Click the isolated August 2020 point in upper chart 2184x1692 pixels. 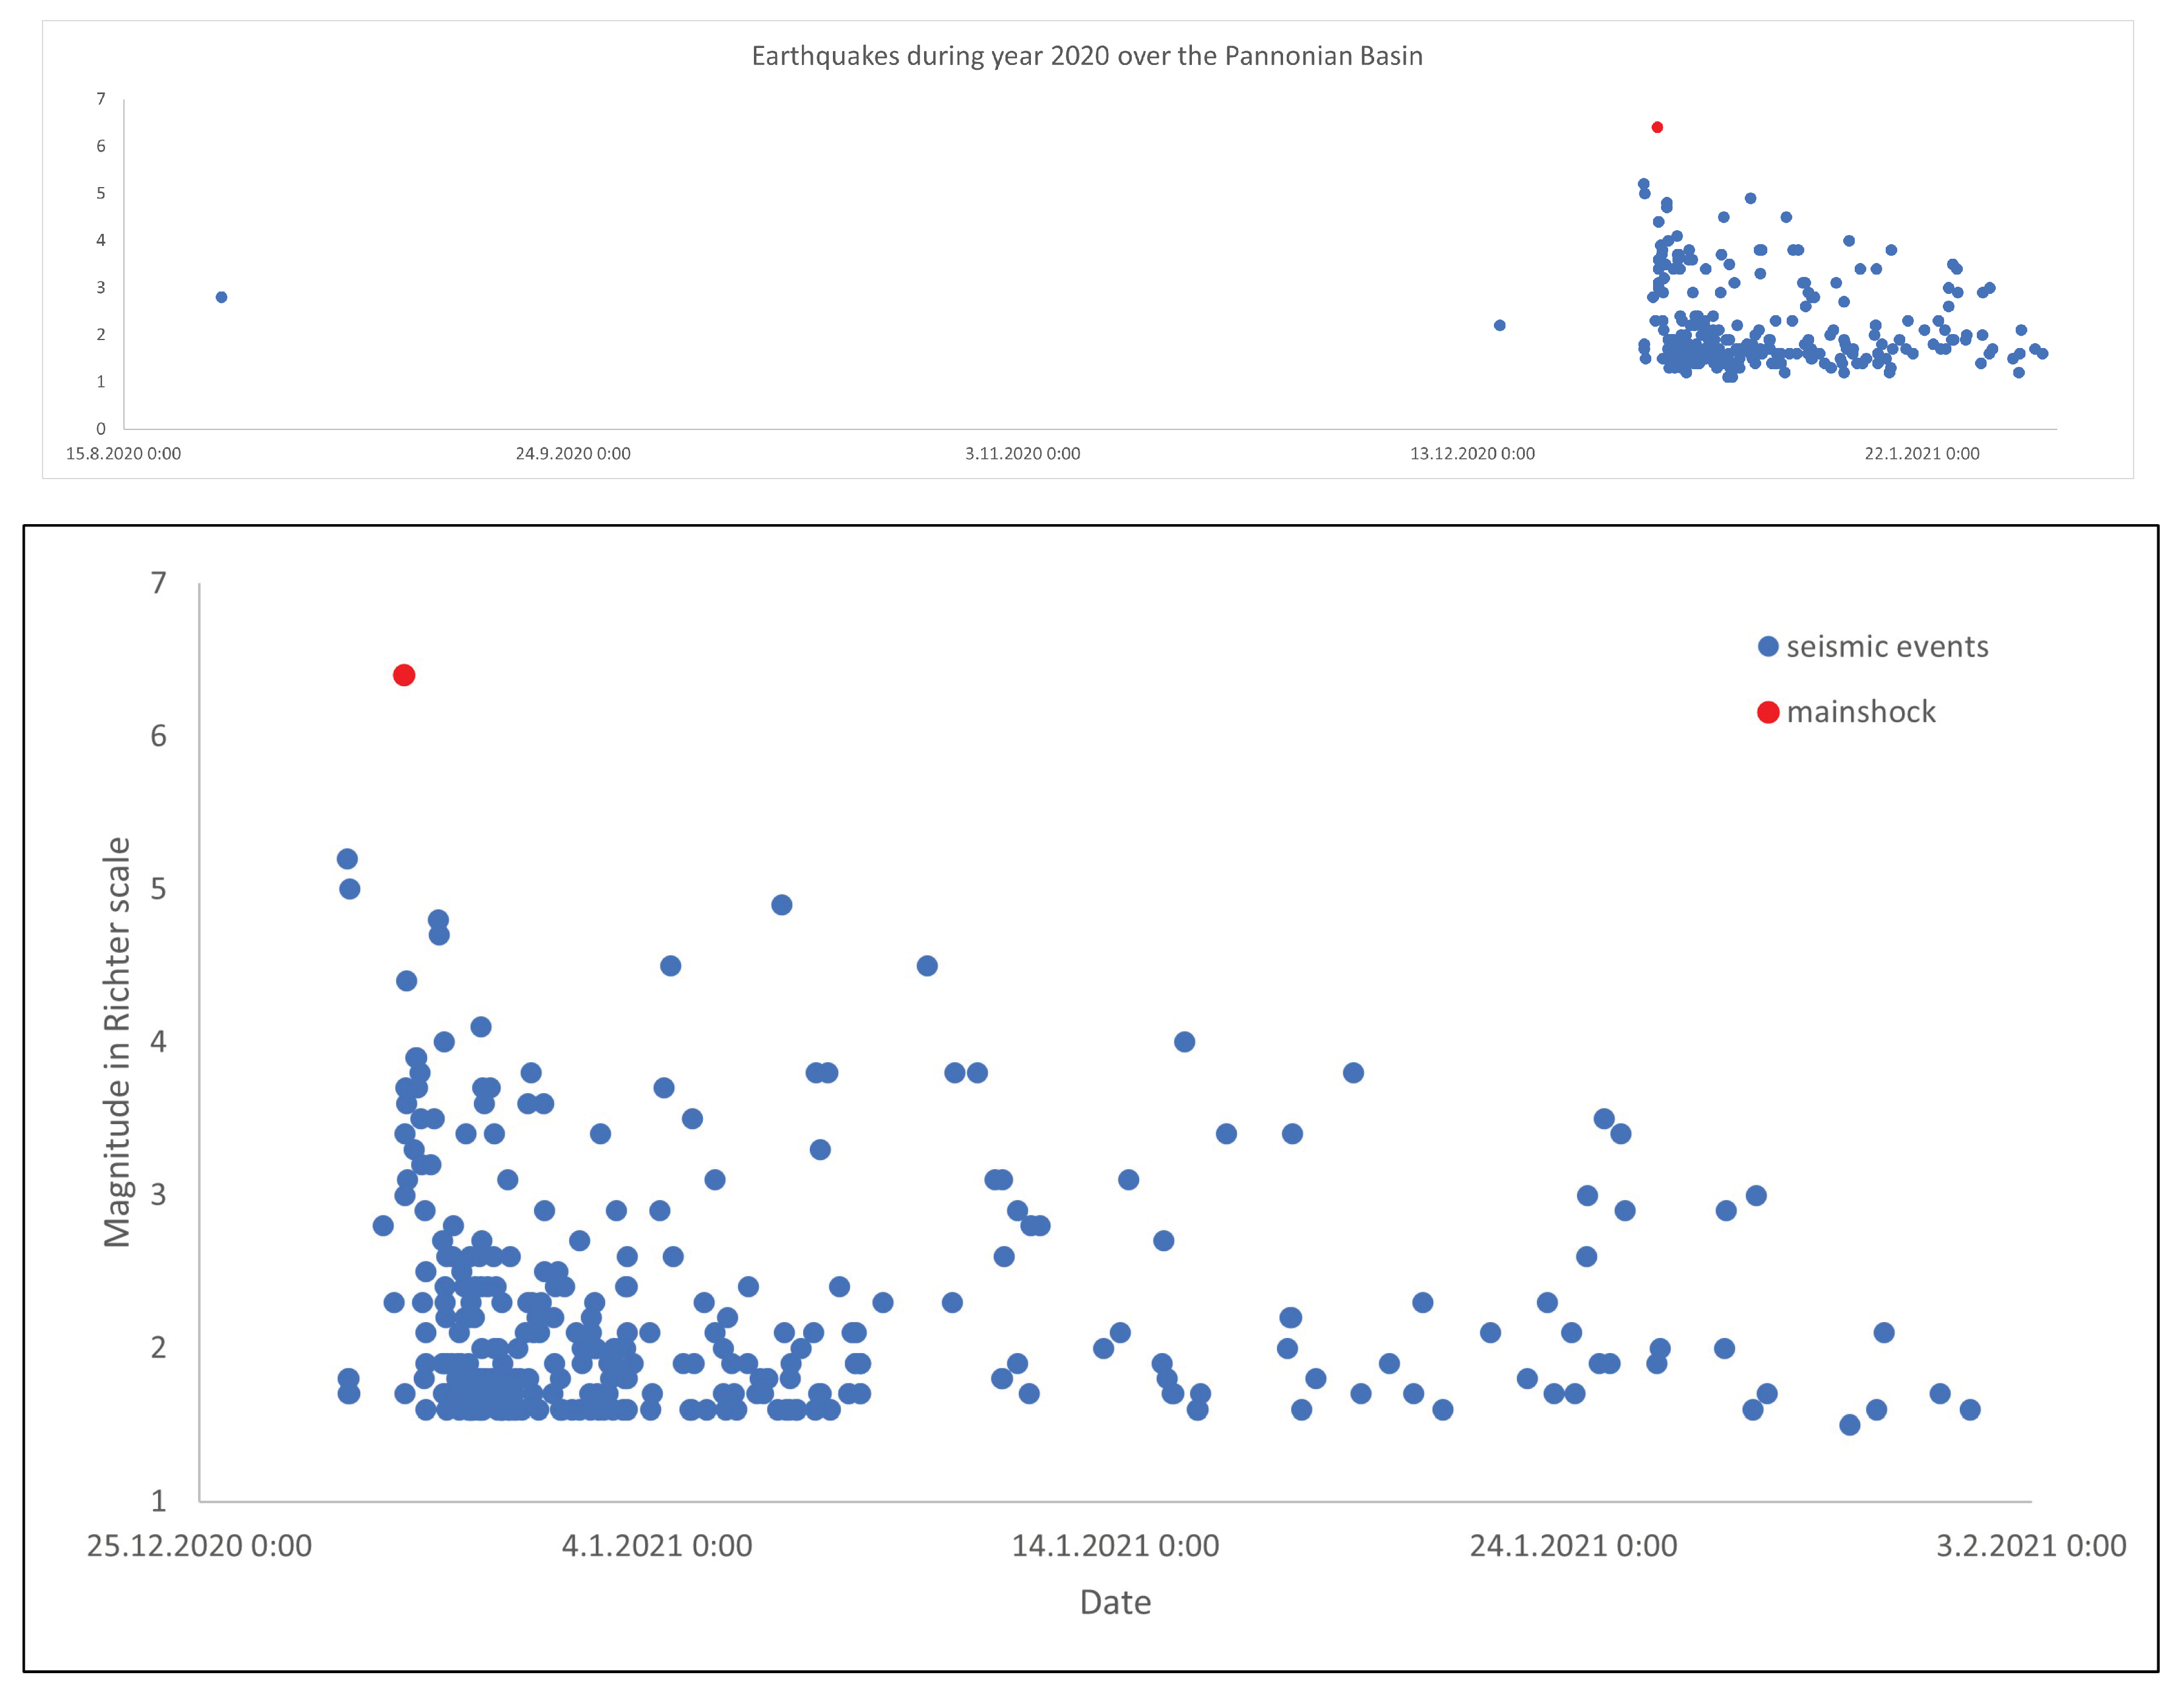pos(222,297)
